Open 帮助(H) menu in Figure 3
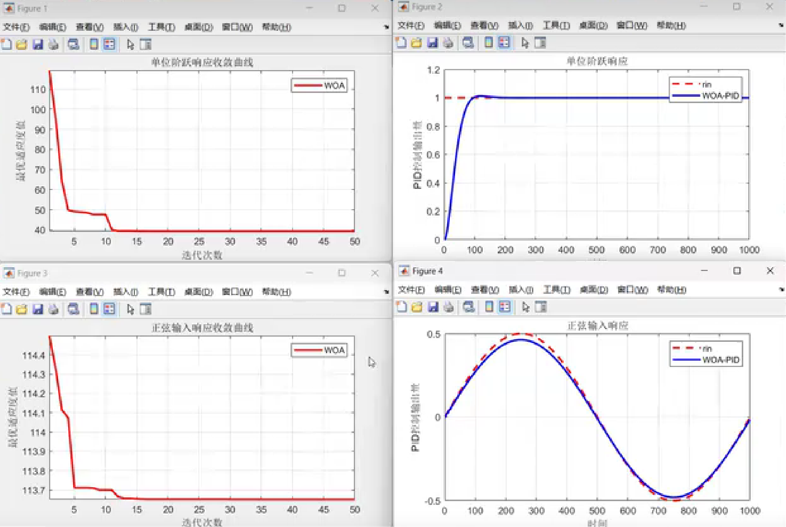This screenshot has height=527, width=786. (276, 292)
